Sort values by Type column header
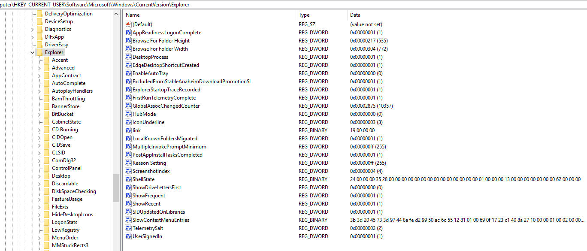The height and width of the screenshot is (251, 587). (x=322, y=15)
